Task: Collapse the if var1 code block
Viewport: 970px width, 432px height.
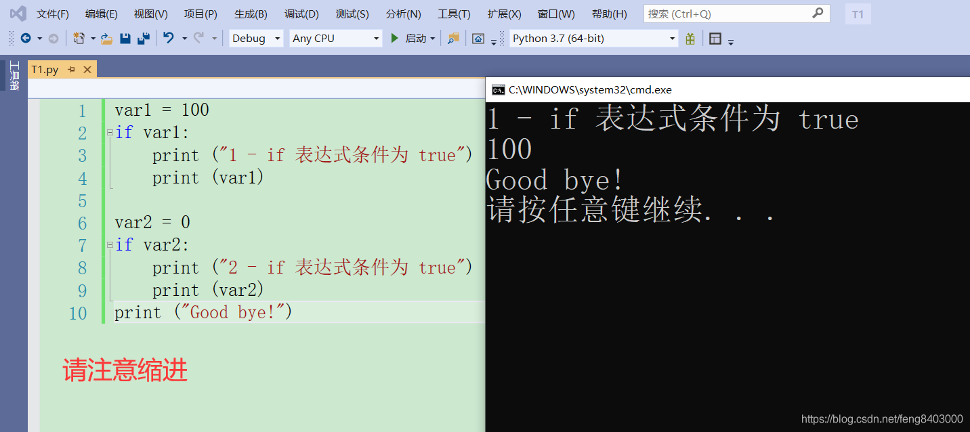Action: (x=110, y=132)
